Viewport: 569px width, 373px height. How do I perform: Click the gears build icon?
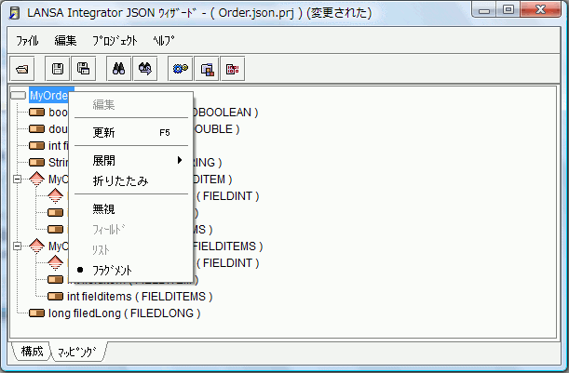click(181, 69)
